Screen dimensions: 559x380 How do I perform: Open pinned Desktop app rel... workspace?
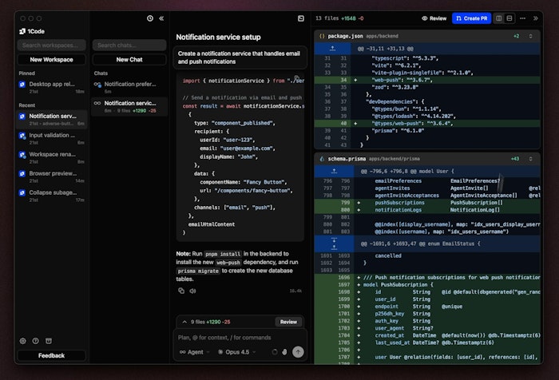[52, 87]
